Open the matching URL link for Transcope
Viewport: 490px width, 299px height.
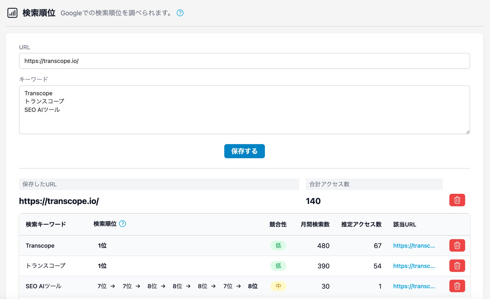coord(414,246)
